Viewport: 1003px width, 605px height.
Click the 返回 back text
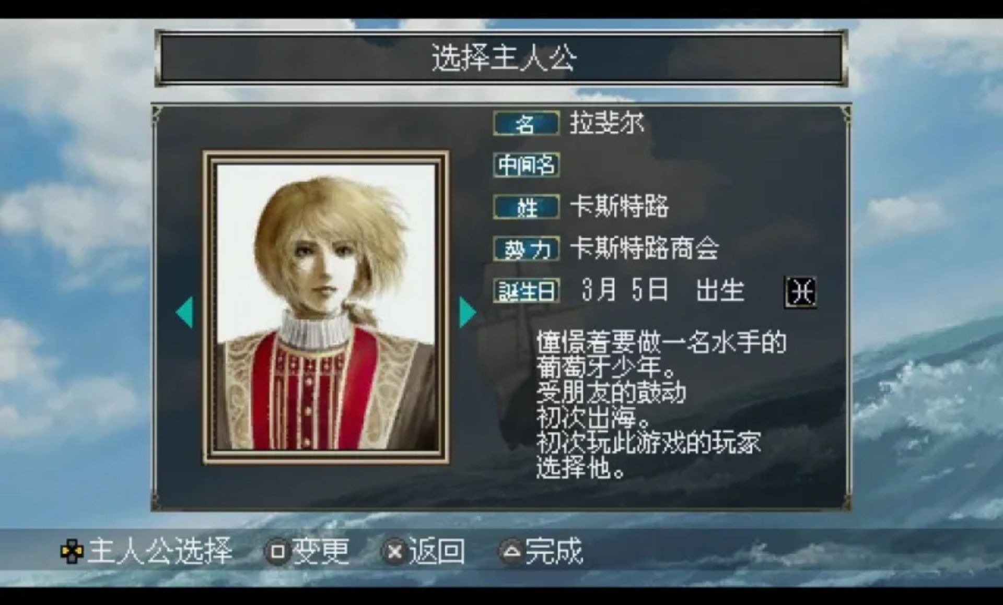pos(437,551)
